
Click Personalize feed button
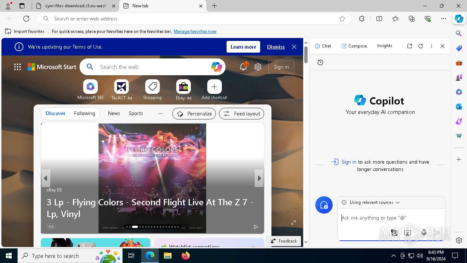(194, 114)
